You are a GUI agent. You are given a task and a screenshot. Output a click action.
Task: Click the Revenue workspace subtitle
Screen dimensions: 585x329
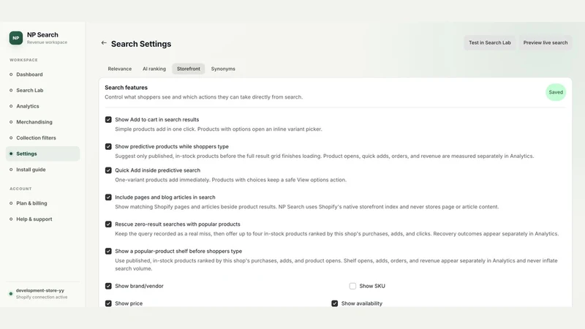click(47, 42)
